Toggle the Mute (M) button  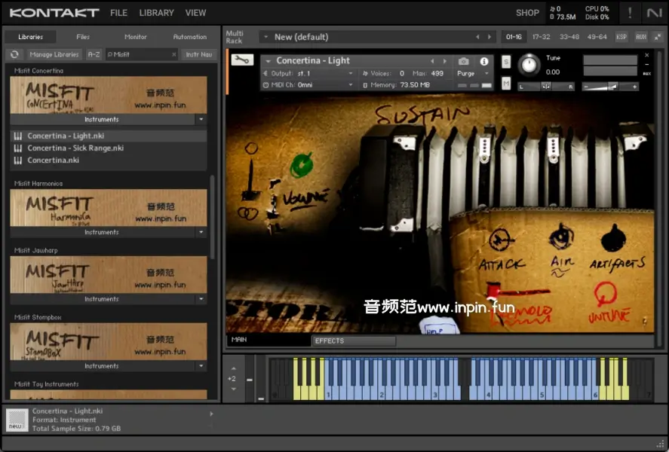pos(506,83)
